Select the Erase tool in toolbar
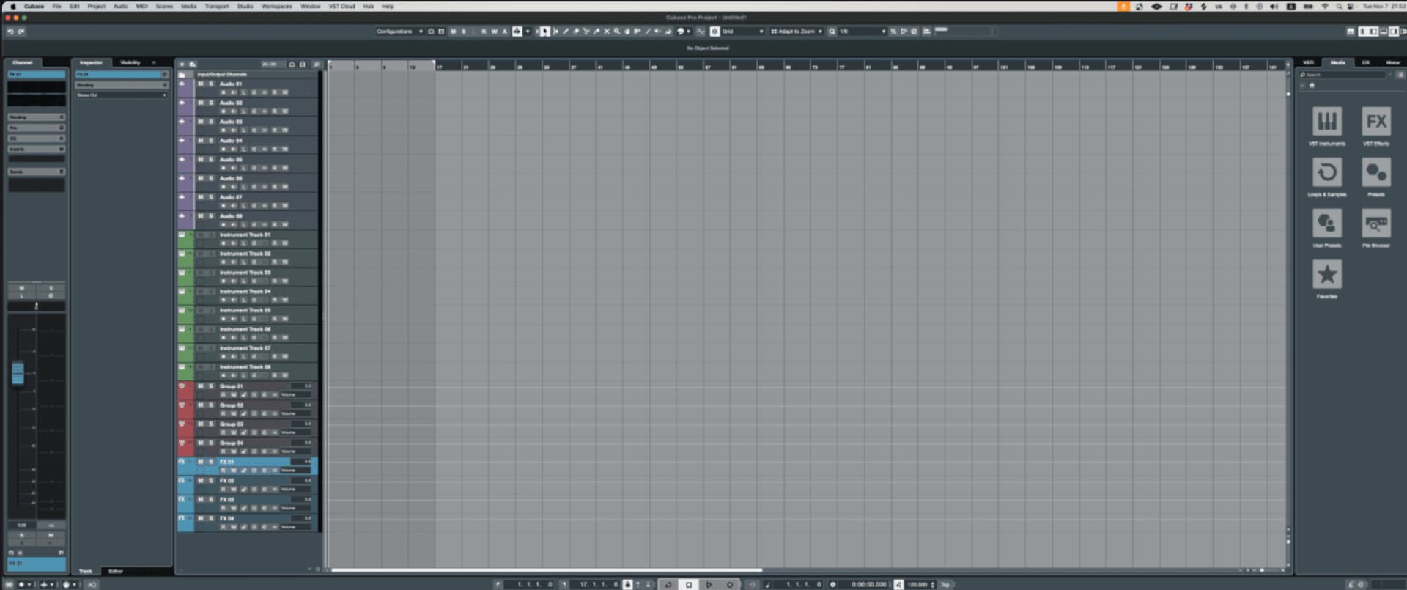 (576, 32)
